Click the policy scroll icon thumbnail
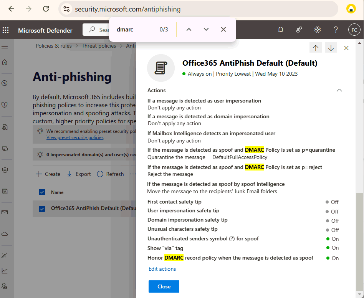The image size is (364, 298). [x=160, y=68]
